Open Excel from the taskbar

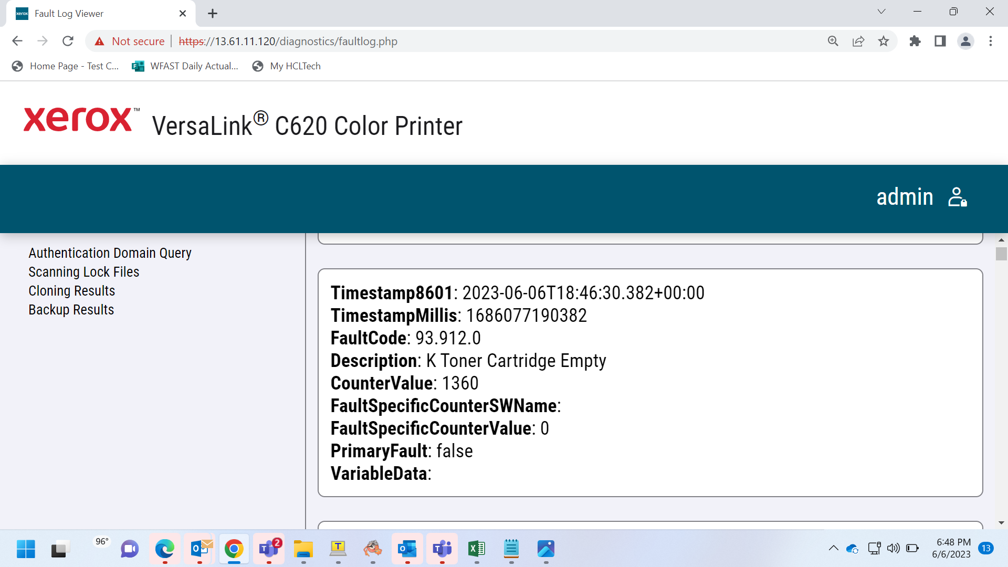coord(476,549)
